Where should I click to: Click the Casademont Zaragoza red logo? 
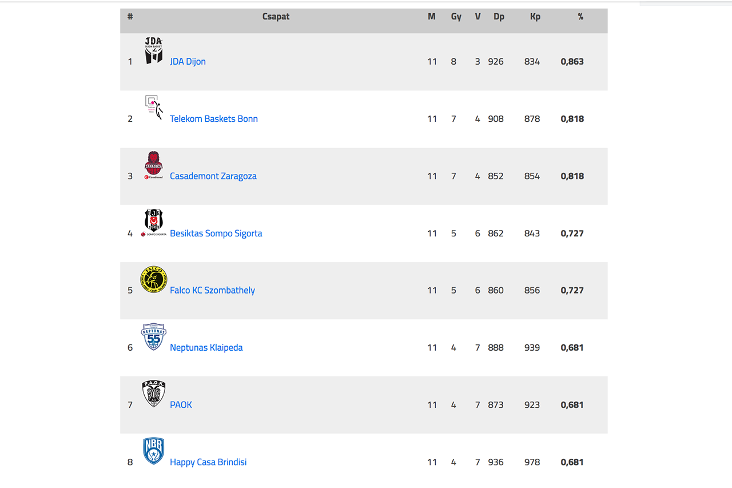[153, 165]
